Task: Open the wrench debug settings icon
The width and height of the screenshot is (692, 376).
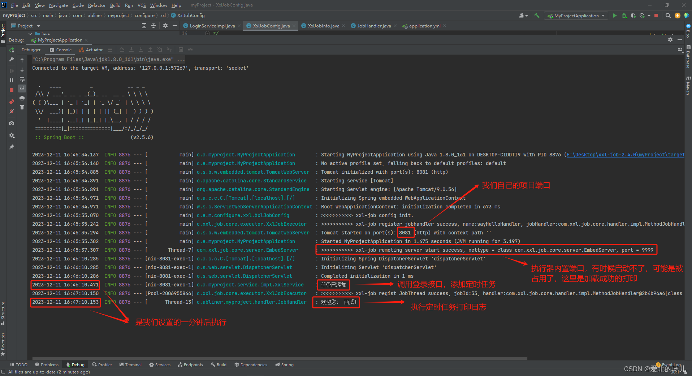Action: 12,59
